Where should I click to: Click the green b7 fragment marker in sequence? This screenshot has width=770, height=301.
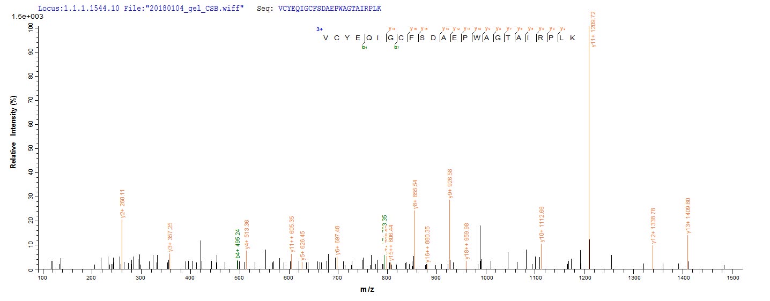[x=396, y=47]
